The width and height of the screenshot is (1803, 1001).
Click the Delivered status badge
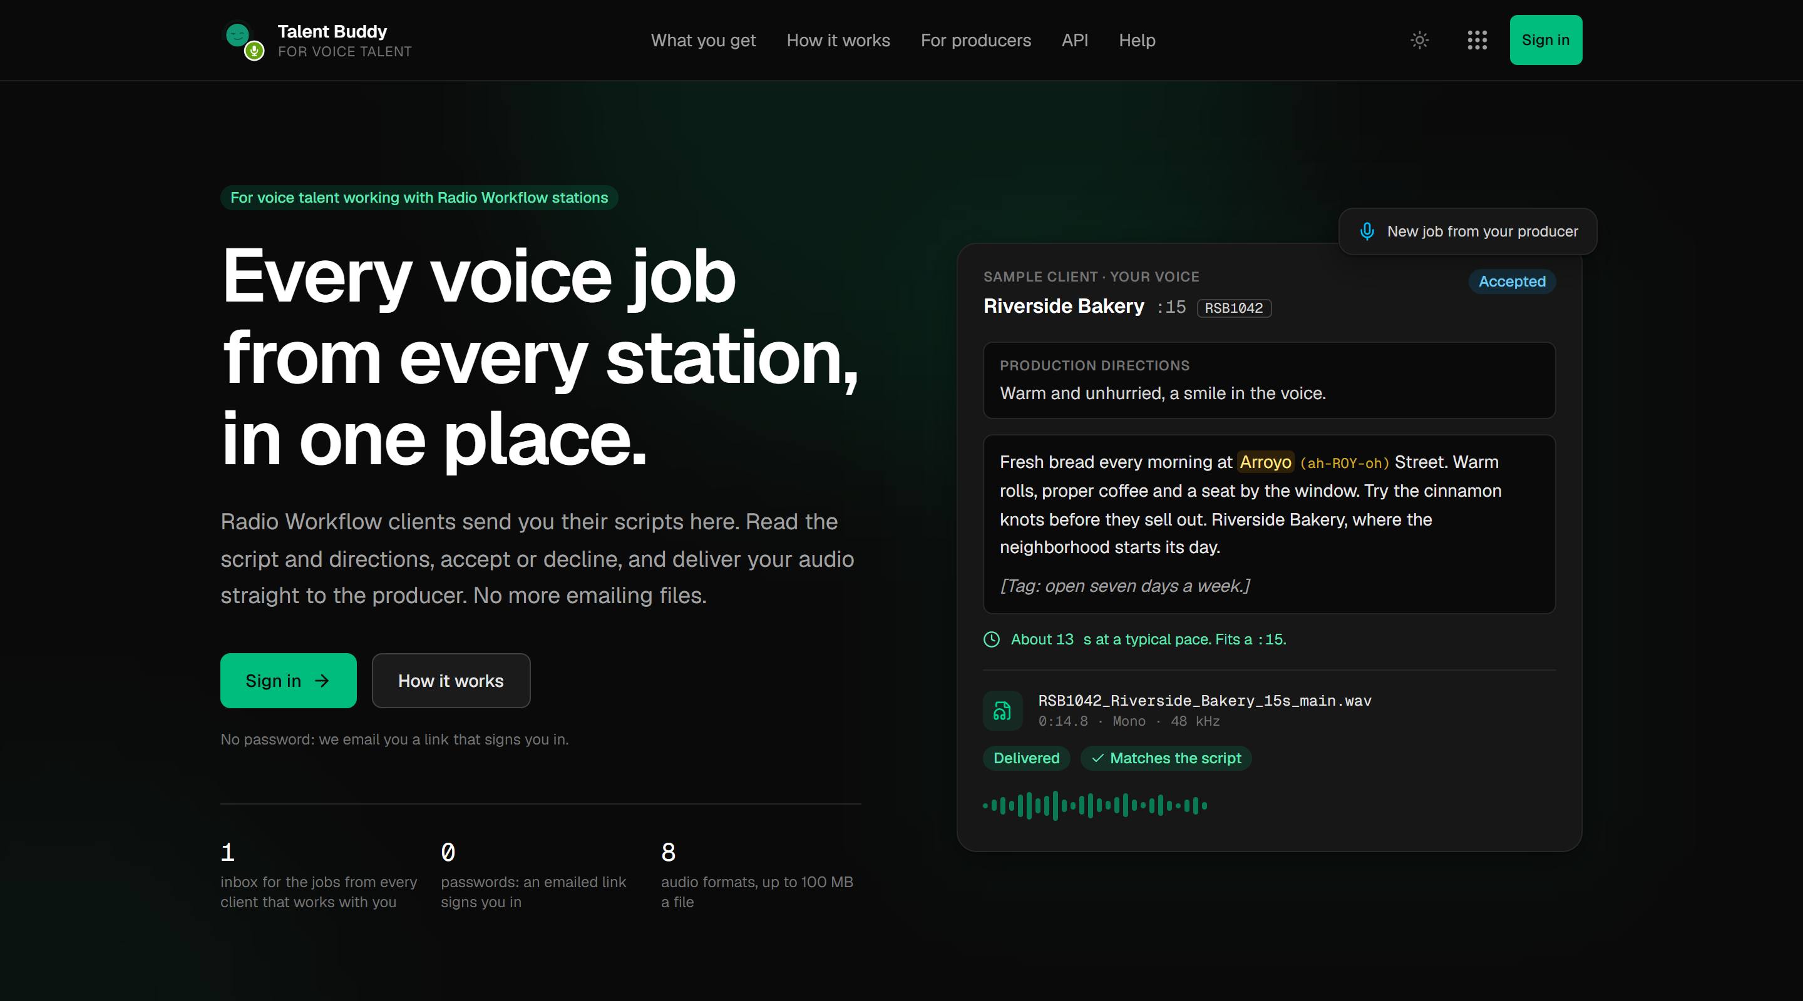tap(1026, 758)
